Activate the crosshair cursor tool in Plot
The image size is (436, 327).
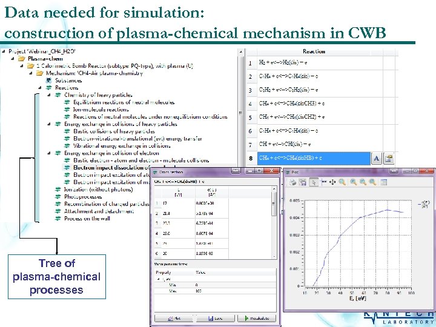(323, 182)
